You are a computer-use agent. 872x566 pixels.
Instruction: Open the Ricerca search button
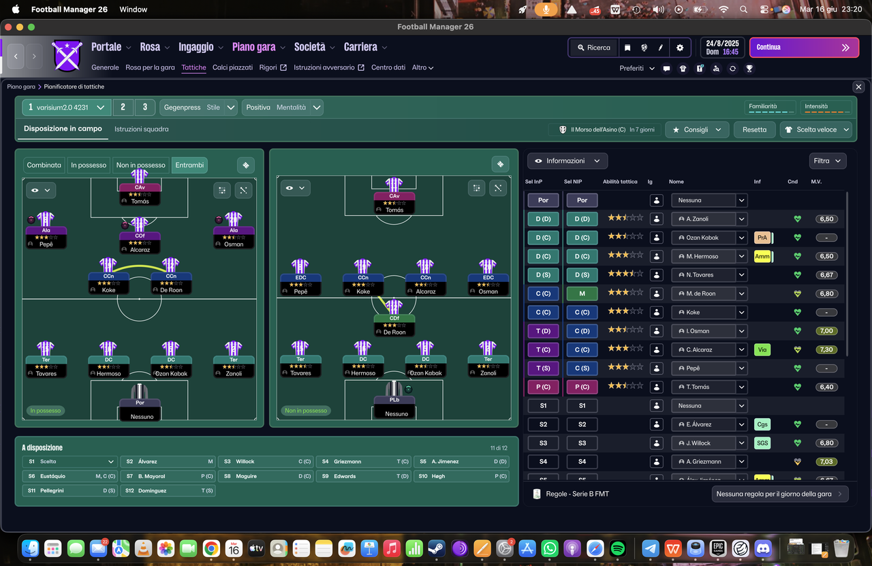click(x=593, y=48)
